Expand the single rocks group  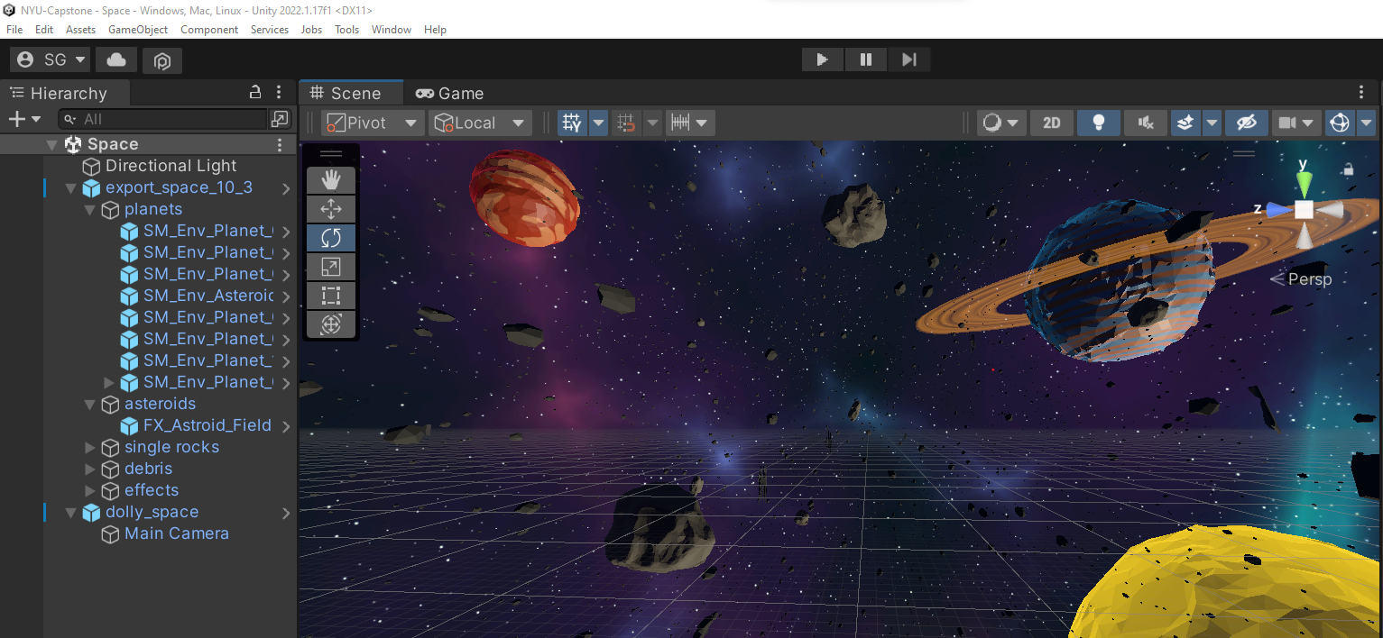[x=89, y=448]
